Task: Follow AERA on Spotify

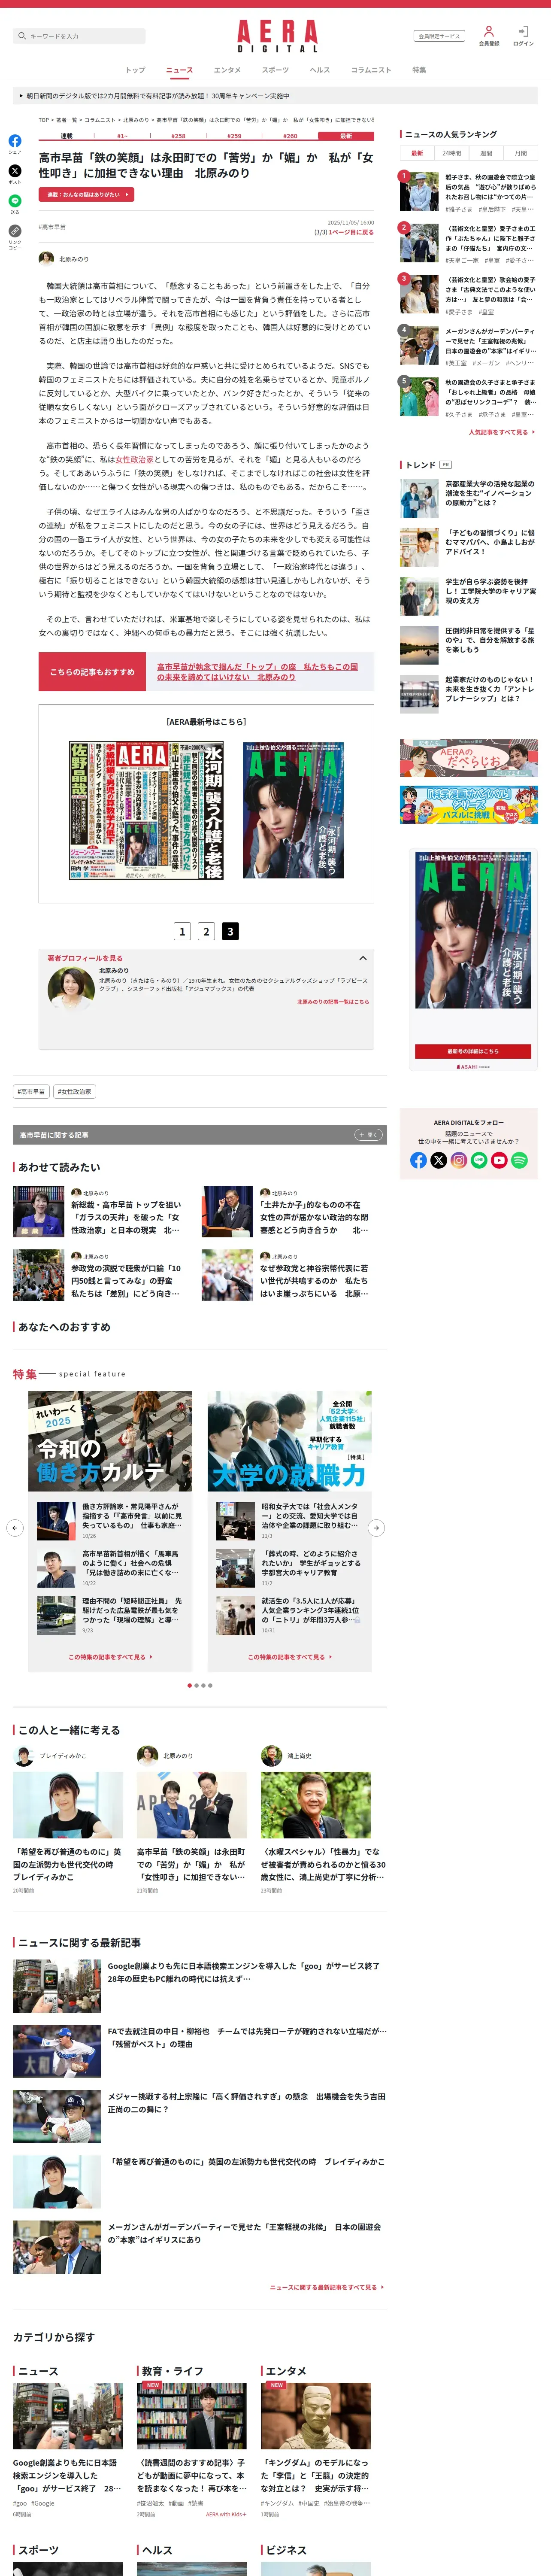Action: pyautogui.click(x=519, y=1160)
